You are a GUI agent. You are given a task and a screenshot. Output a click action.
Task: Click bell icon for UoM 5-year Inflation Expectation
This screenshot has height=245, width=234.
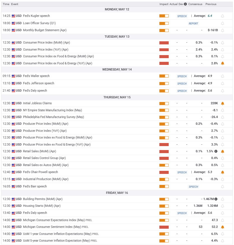pyautogui.click(x=223, y=241)
